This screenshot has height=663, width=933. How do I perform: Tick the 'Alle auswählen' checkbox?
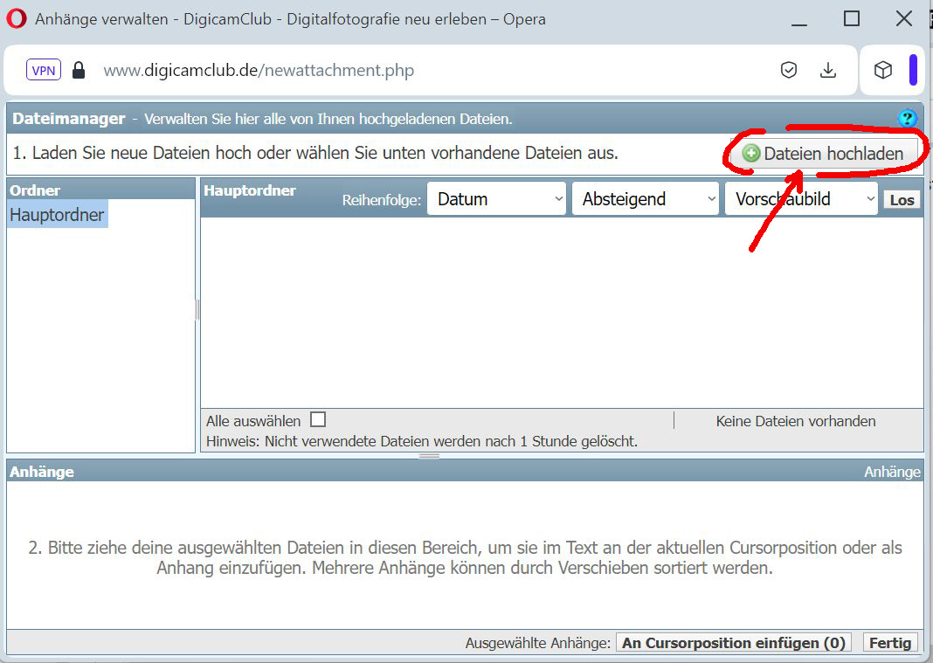(x=318, y=420)
